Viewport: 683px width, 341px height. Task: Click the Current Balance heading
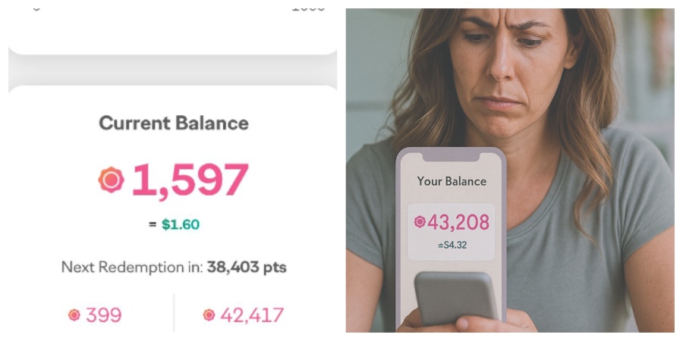point(174,123)
